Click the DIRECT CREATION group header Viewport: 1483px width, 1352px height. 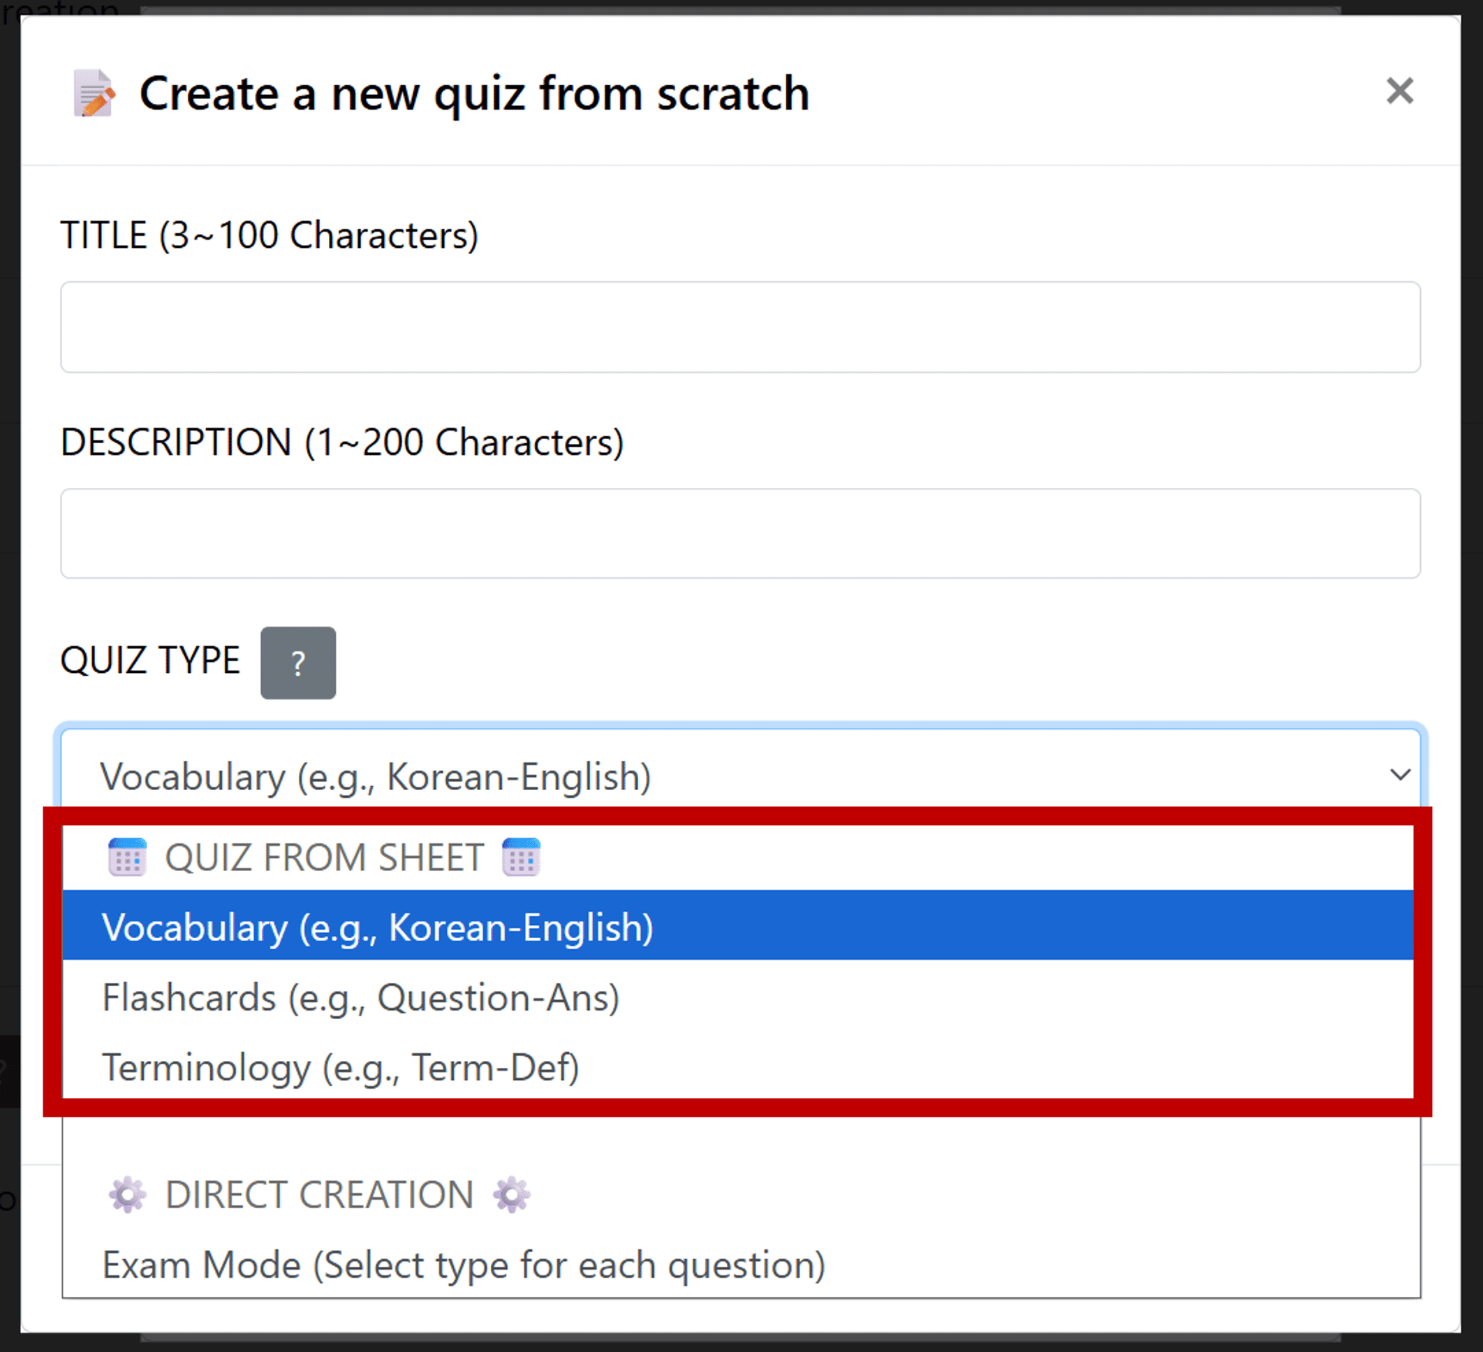coord(319,1195)
